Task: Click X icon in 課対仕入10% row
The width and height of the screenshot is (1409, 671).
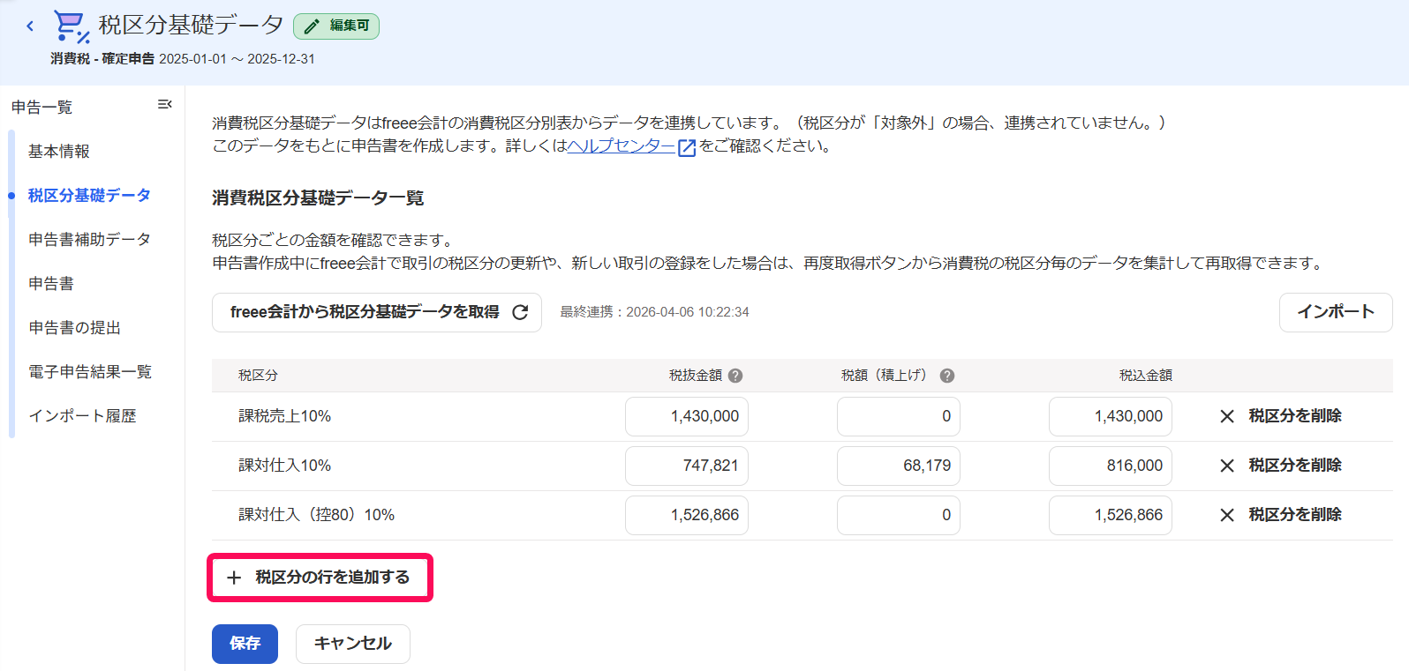Action: (1227, 466)
